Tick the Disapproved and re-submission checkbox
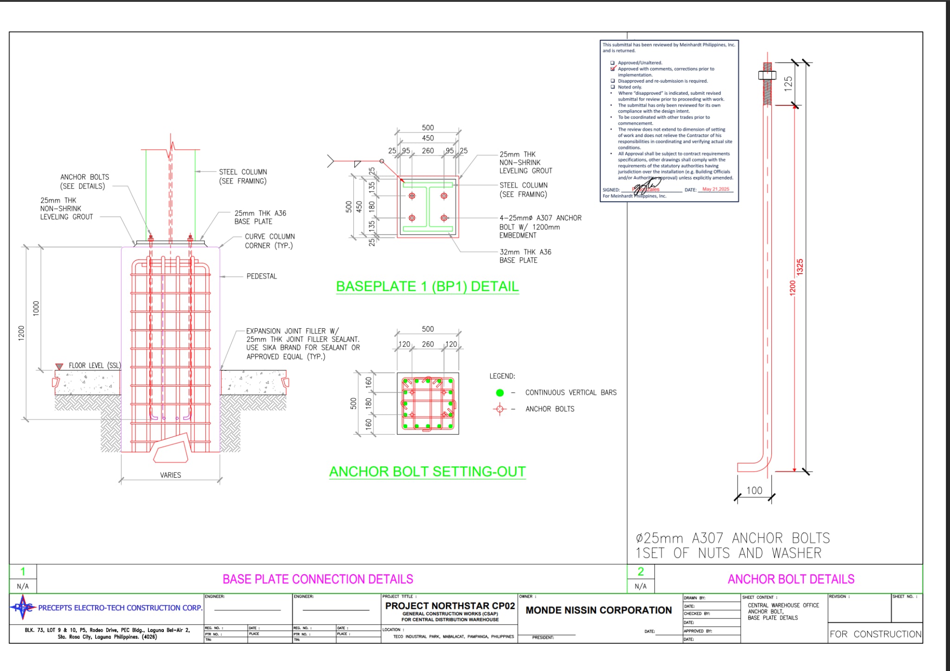The image size is (950, 671). [x=612, y=81]
